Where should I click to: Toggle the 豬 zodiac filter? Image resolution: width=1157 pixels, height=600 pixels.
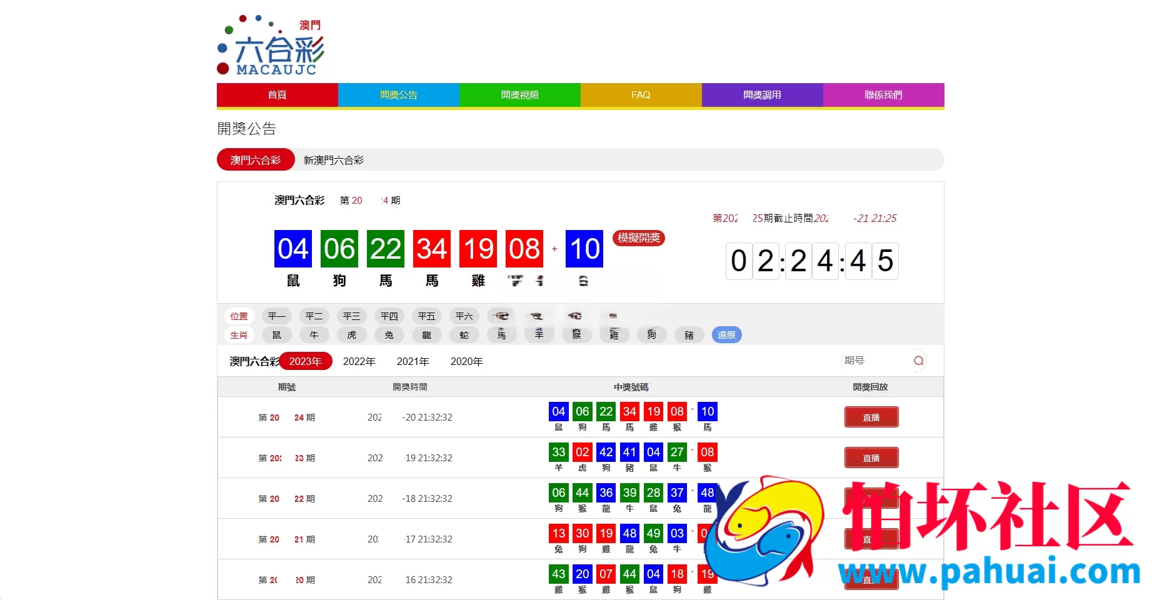(689, 335)
